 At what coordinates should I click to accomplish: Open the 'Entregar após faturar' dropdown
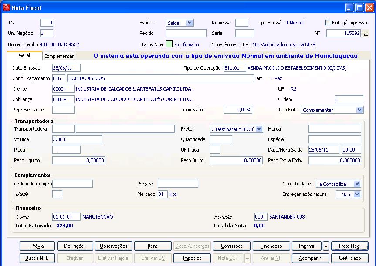click(357, 195)
